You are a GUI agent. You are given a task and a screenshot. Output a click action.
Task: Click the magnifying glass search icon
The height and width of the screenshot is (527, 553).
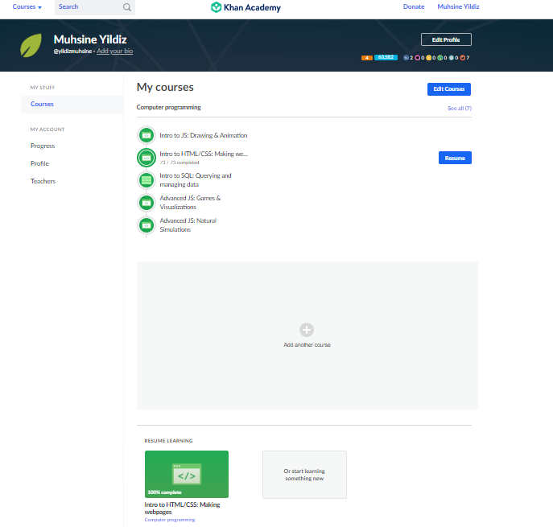click(127, 7)
